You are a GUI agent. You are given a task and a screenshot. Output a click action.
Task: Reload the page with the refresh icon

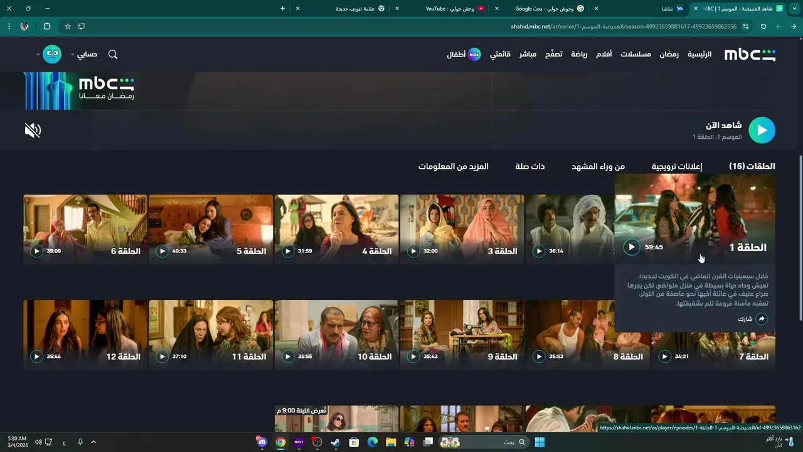click(763, 26)
